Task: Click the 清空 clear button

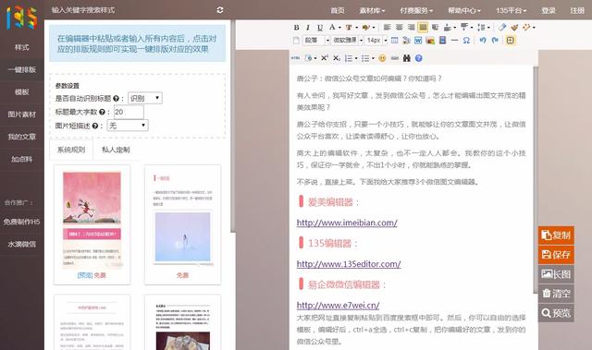Action: click(556, 293)
